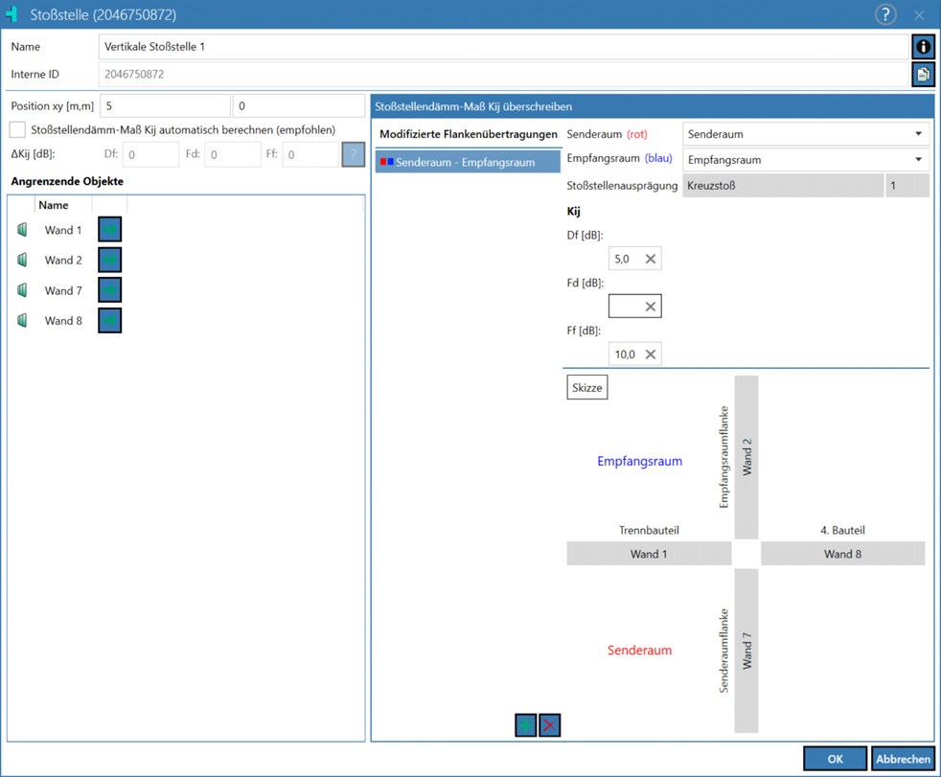Open the Senderraum dropdown
The width and height of the screenshot is (941, 777).
(x=806, y=134)
